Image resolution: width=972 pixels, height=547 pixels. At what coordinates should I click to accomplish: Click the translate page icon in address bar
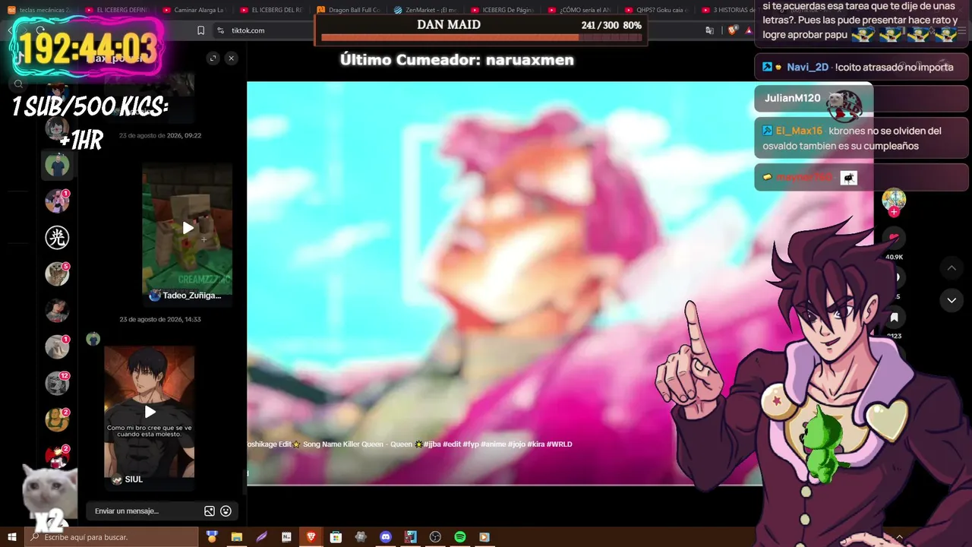pyautogui.click(x=709, y=30)
